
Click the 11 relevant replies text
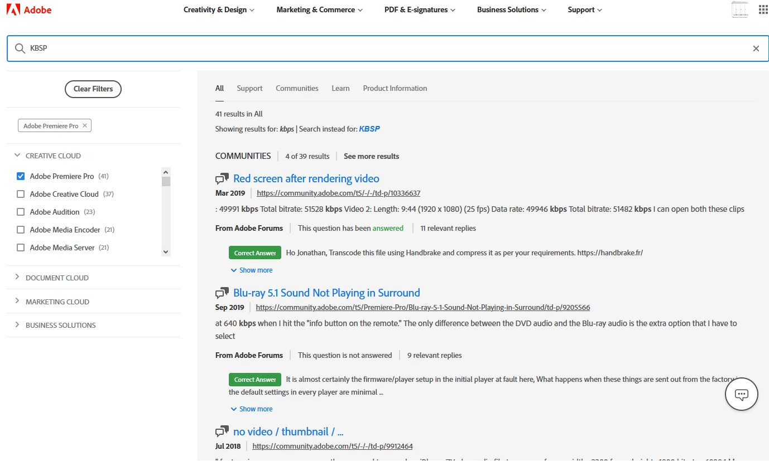[x=448, y=228]
